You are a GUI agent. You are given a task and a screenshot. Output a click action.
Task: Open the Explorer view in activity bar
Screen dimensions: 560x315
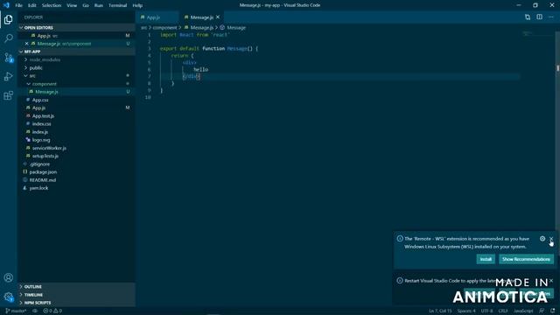8,19
